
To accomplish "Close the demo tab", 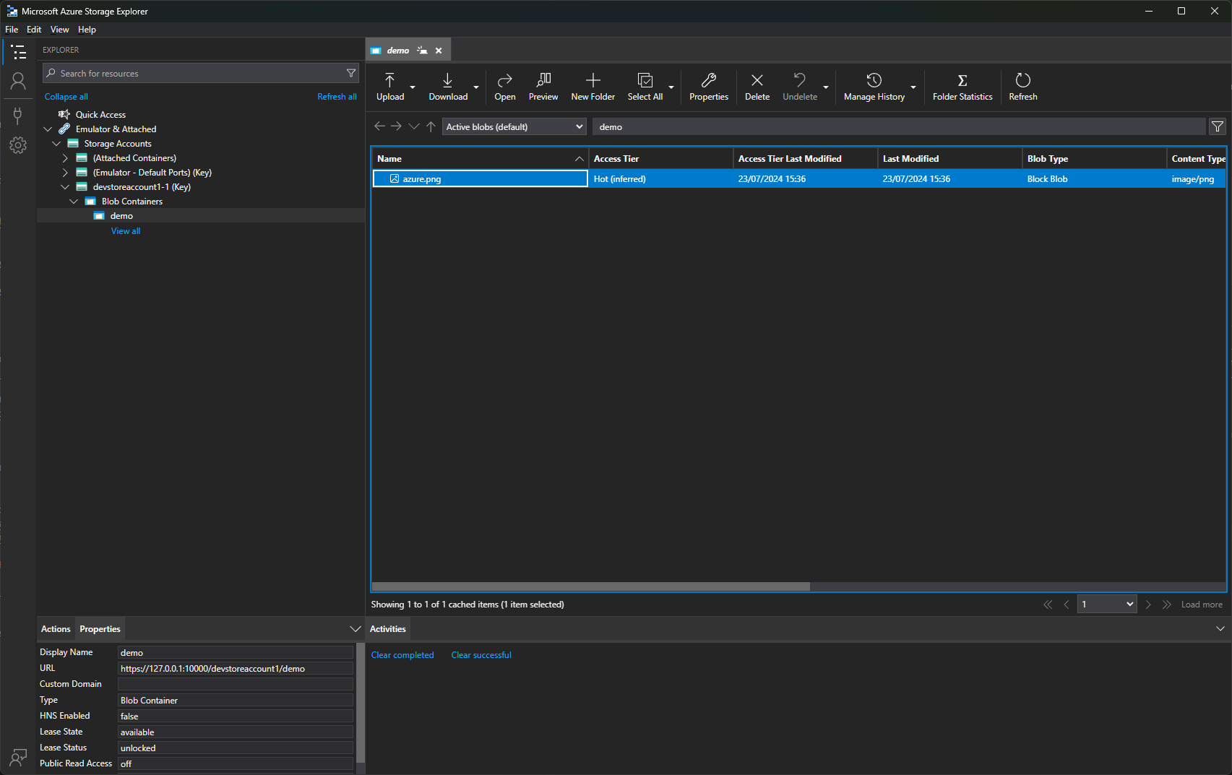I will (439, 51).
